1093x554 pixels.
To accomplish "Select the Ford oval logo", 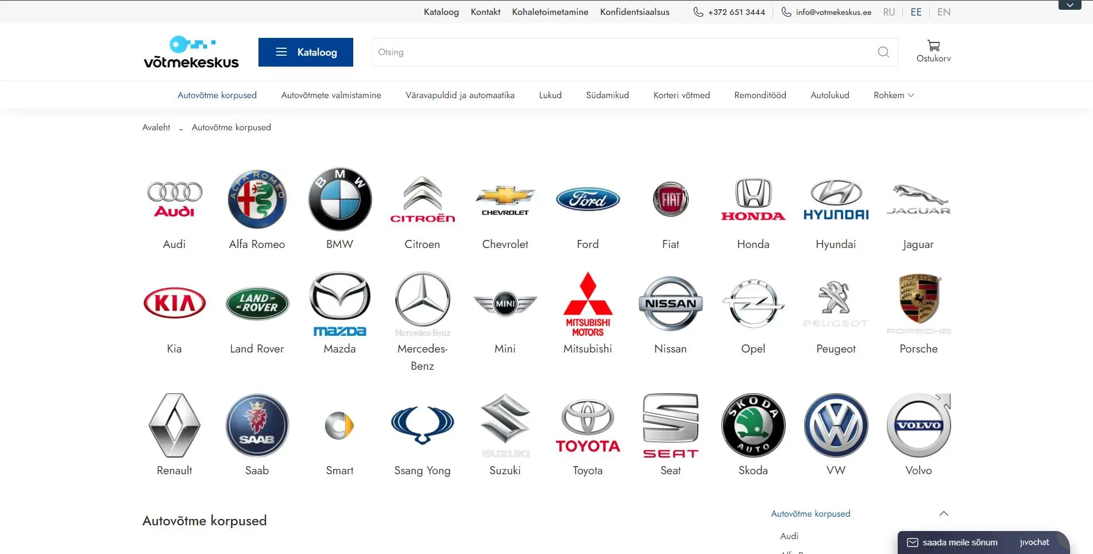I will 588,199.
